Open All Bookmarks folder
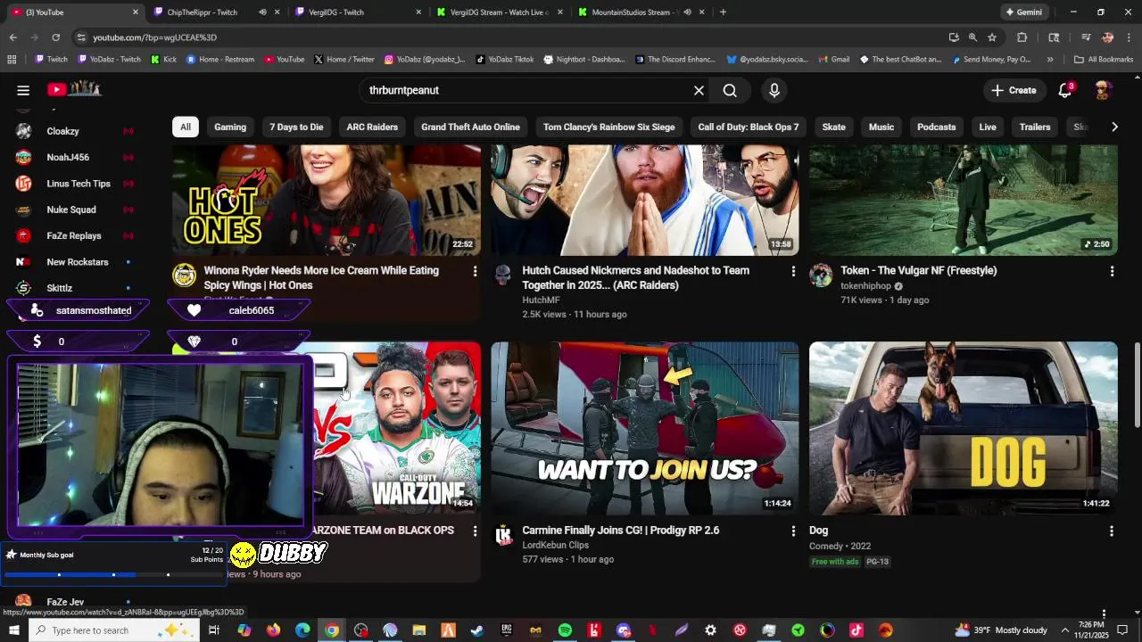The image size is (1142, 642). coord(1104,60)
